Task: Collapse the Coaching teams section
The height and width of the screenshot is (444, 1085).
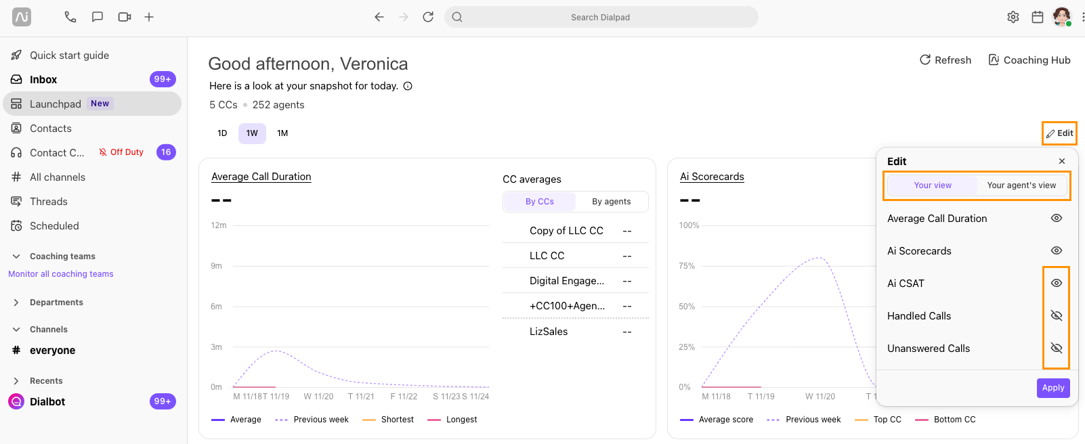Action: (16, 257)
